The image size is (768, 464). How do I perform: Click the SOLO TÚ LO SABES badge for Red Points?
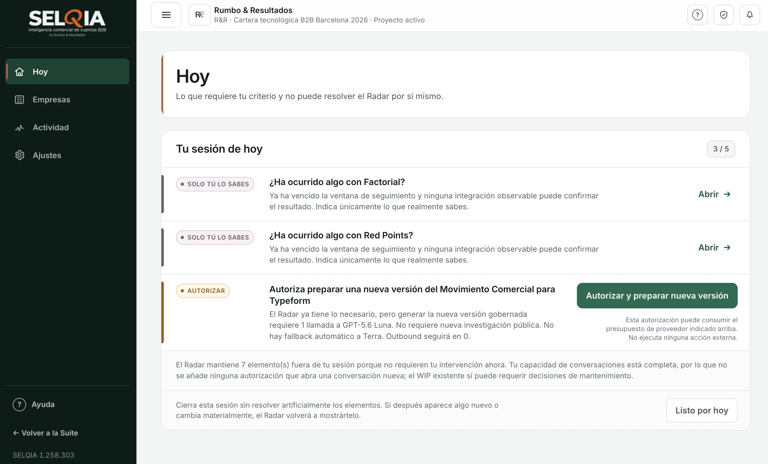(x=215, y=237)
